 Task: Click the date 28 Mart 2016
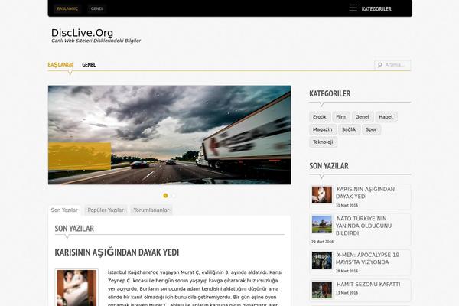(347, 271)
